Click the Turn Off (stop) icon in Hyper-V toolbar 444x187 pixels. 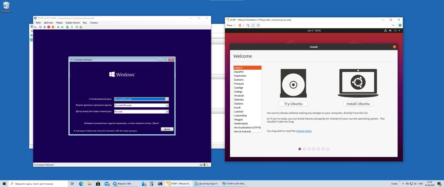coord(44,27)
